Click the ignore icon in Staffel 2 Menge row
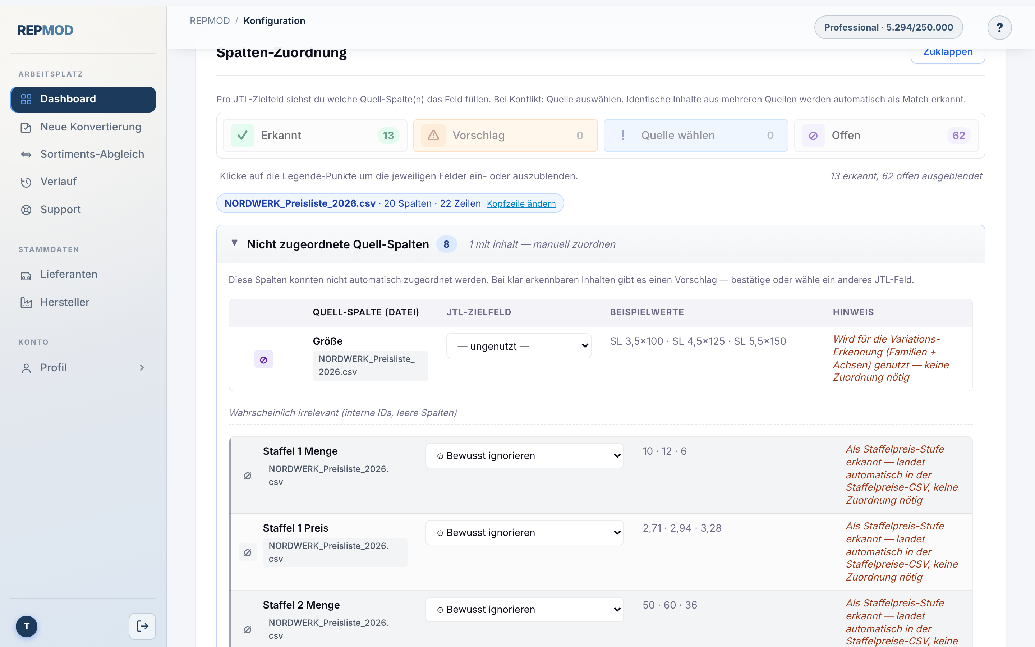 [x=248, y=629]
